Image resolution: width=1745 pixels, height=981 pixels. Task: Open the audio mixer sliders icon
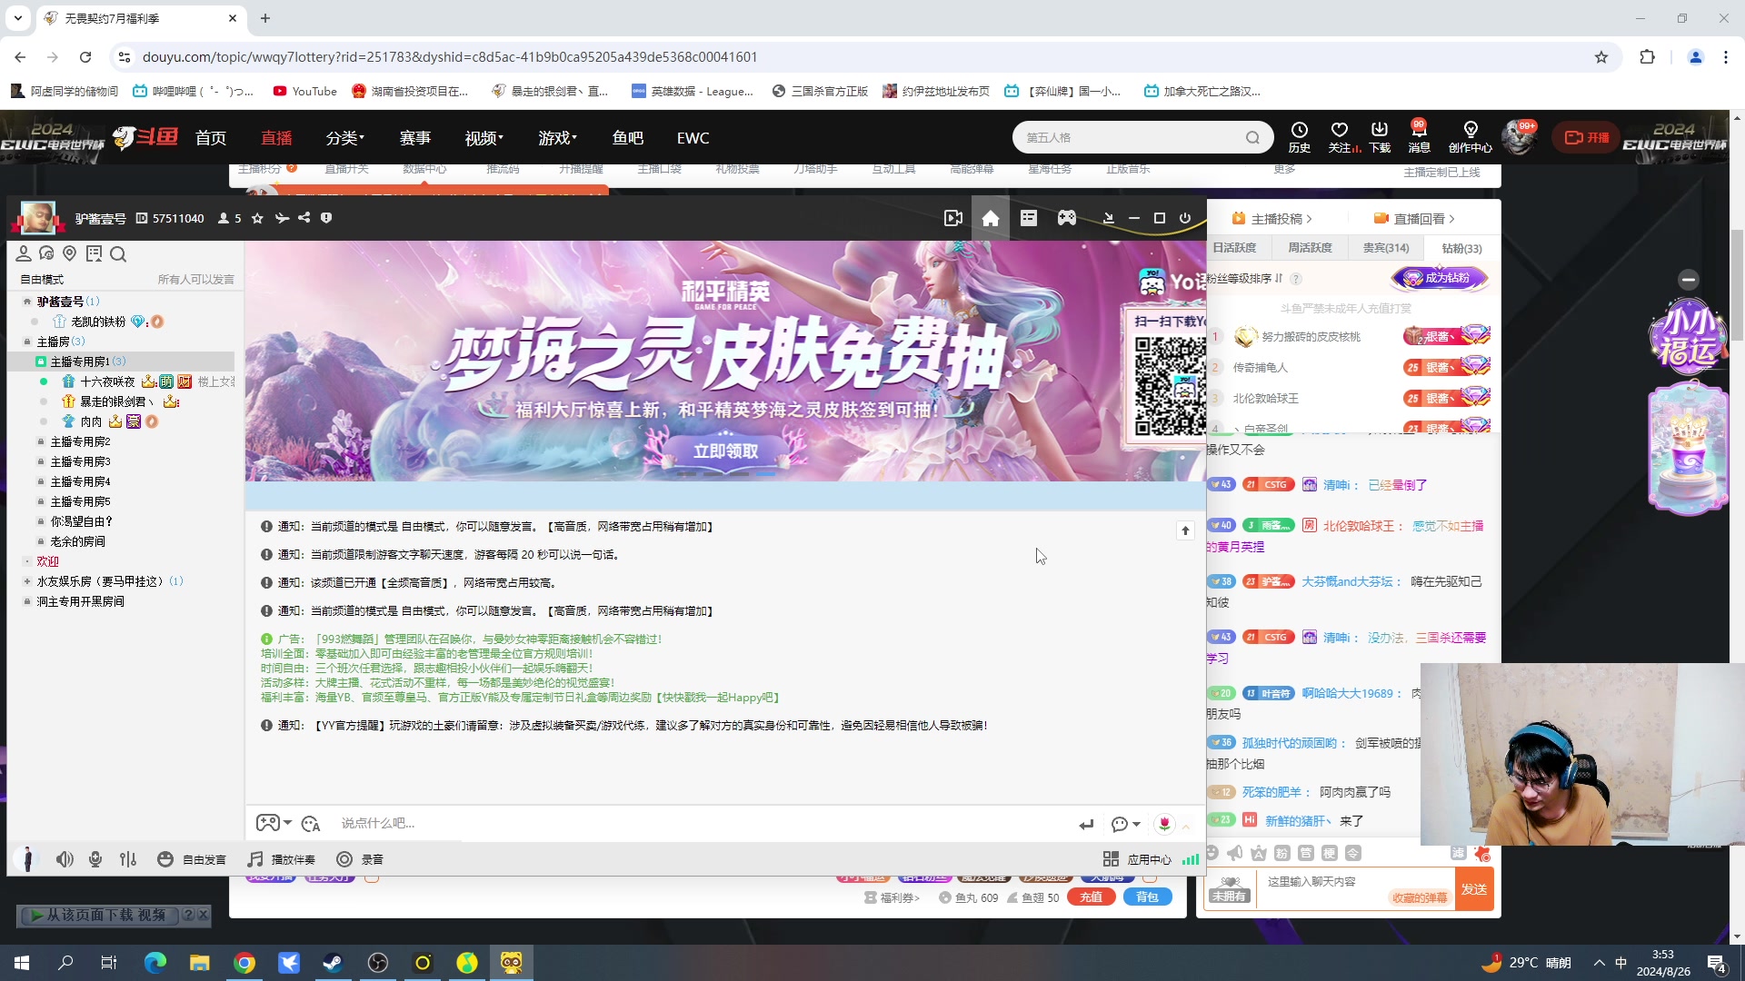click(x=128, y=859)
